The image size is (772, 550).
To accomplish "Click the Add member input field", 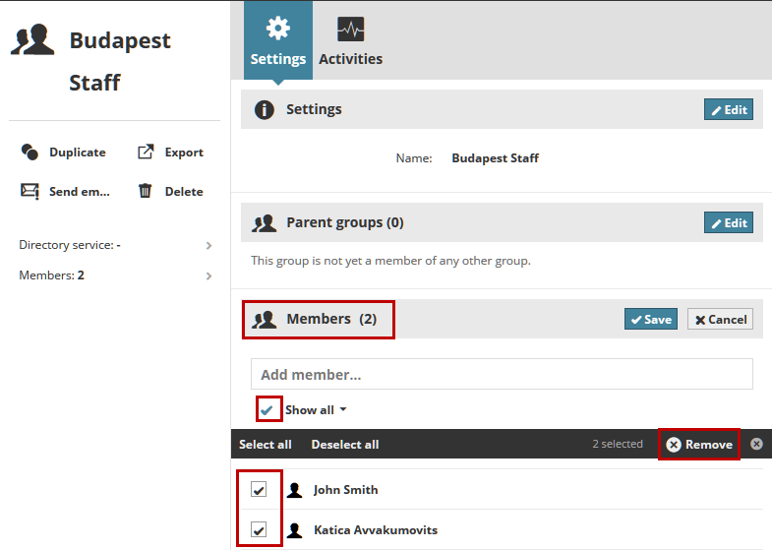I will pos(502,374).
